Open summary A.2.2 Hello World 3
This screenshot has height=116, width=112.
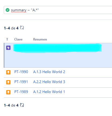[49, 82]
